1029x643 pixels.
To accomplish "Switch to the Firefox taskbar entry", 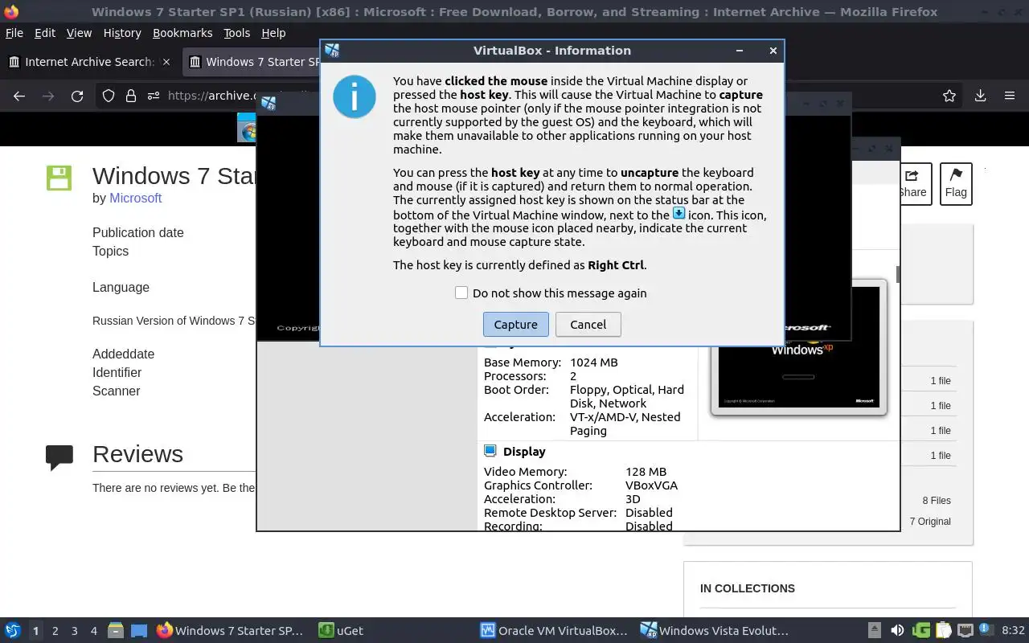I will [x=231, y=631].
